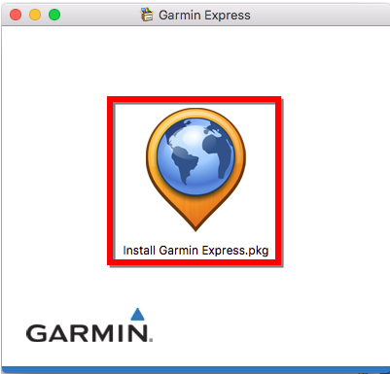Select the Garmin Express package proxy icon in title bar
390x374 pixels.
(147, 15)
